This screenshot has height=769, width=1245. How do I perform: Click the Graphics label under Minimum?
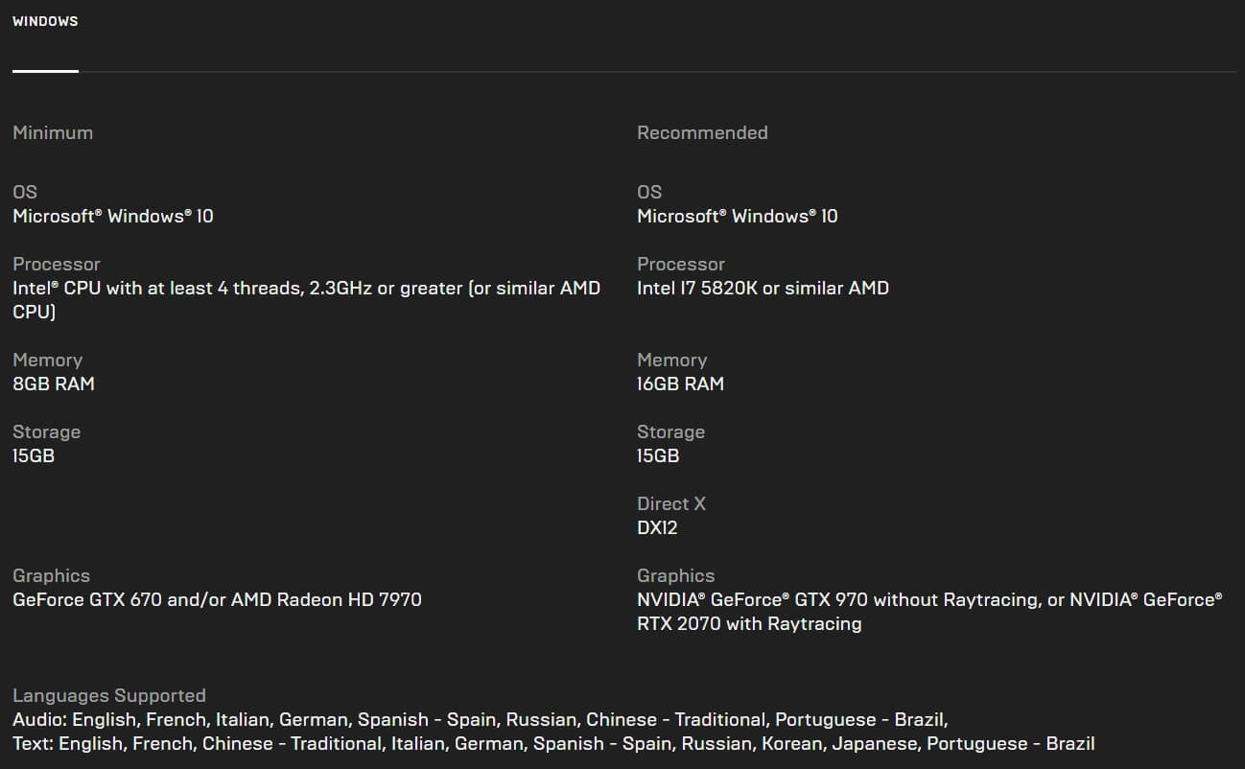[x=51, y=575]
